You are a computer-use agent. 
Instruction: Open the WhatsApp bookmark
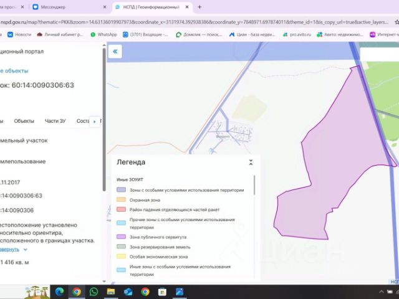104,34
